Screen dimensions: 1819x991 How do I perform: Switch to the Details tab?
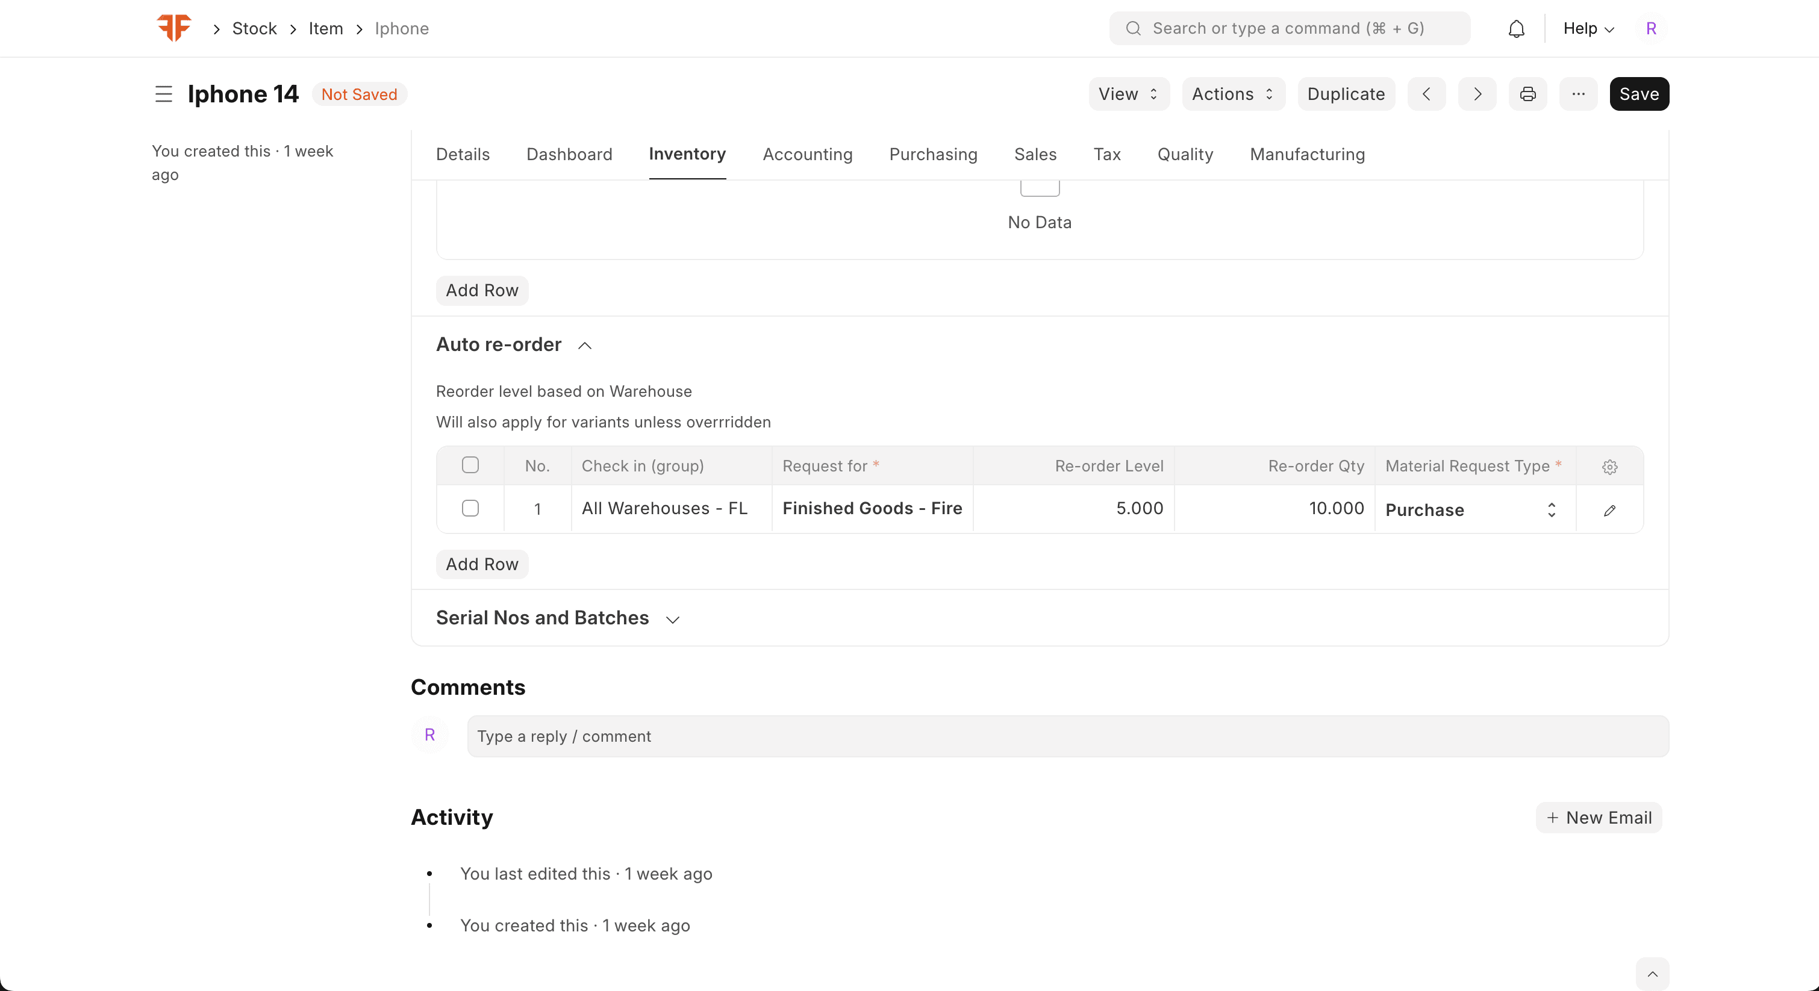tap(463, 155)
